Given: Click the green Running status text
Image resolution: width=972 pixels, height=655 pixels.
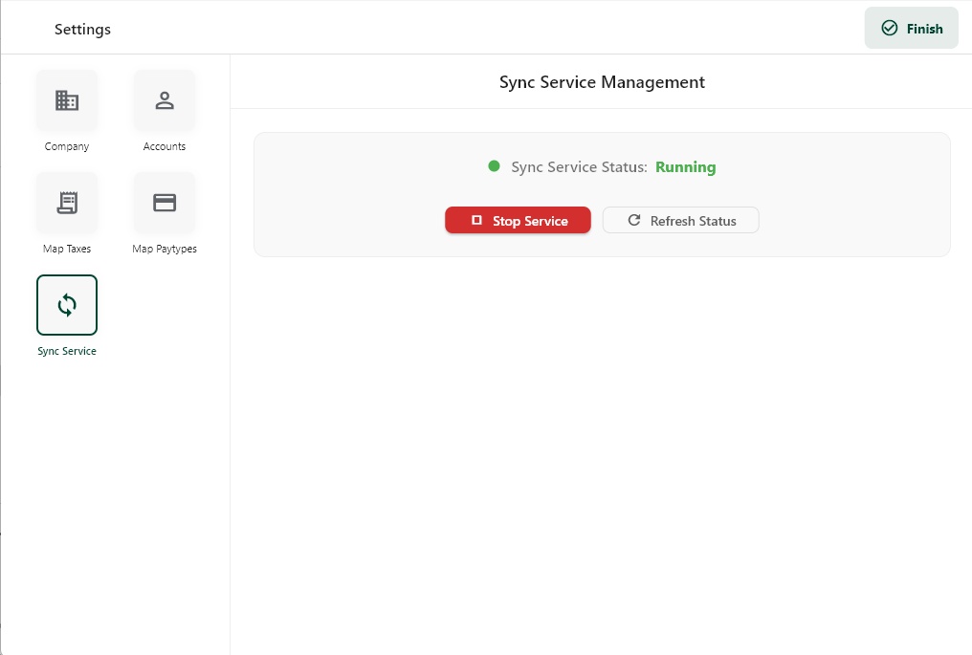Looking at the screenshot, I should point(685,167).
